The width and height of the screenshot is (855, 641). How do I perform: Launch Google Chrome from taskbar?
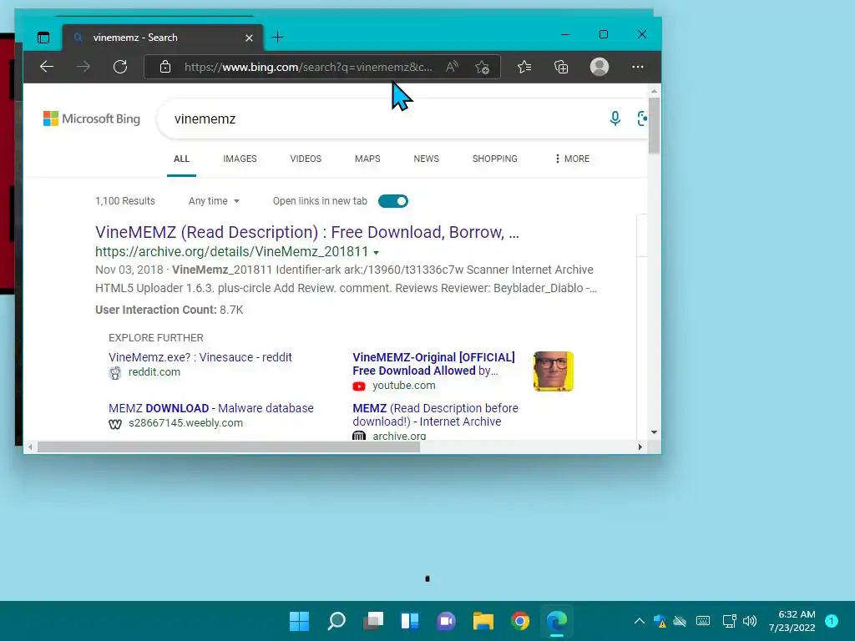pos(520,621)
